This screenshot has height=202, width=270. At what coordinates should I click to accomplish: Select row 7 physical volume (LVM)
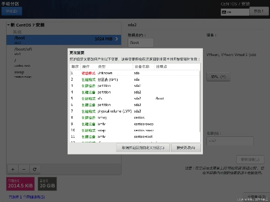[135, 111]
